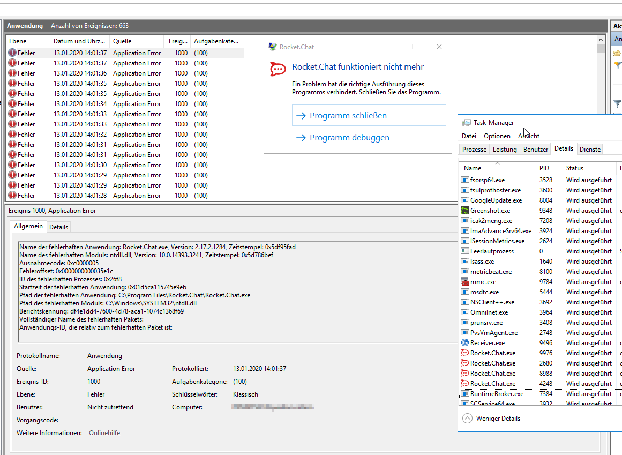
Task: Click error icon of event at 14:01:37 top row
Action: coord(12,53)
